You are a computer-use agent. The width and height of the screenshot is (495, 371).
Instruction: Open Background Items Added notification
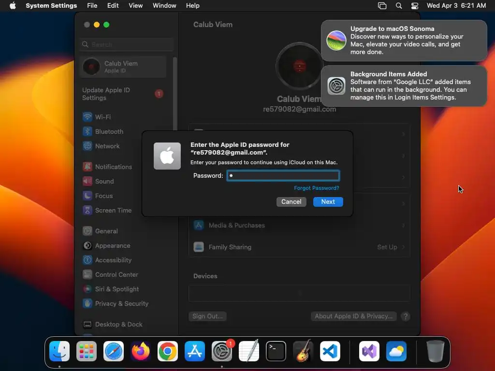[404, 86]
